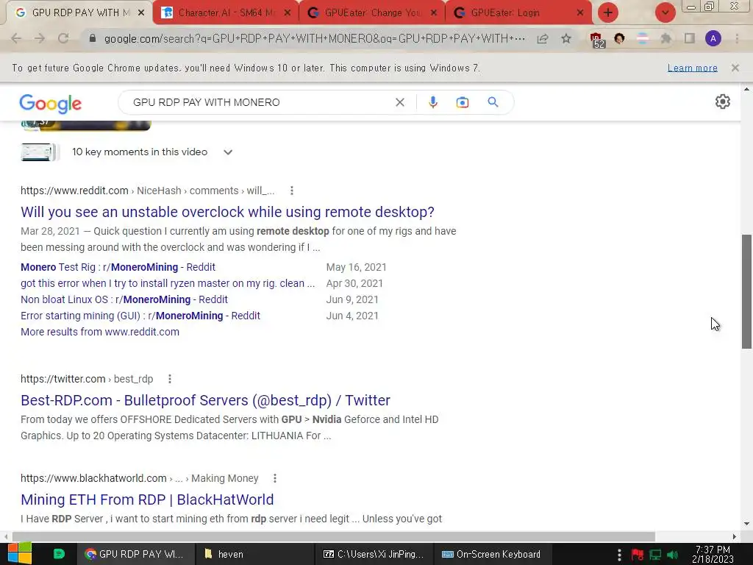This screenshot has height=565, width=753.
Task: Open the red extension showing badge 52
Action: pyautogui.click(x=597, y=40)
